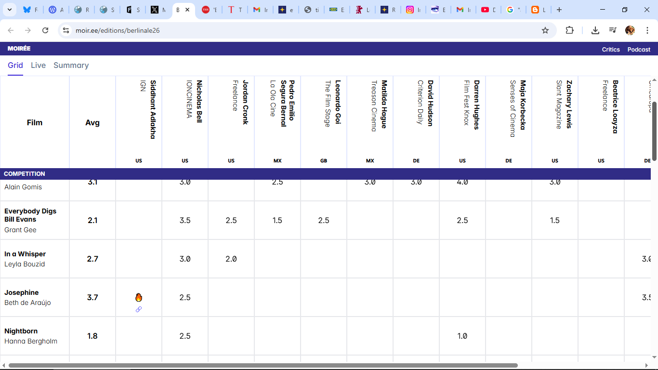Open the Downloads icon in the toolbar
The width and height of the screenshot is (658, 370).
(x=595, y=30)
